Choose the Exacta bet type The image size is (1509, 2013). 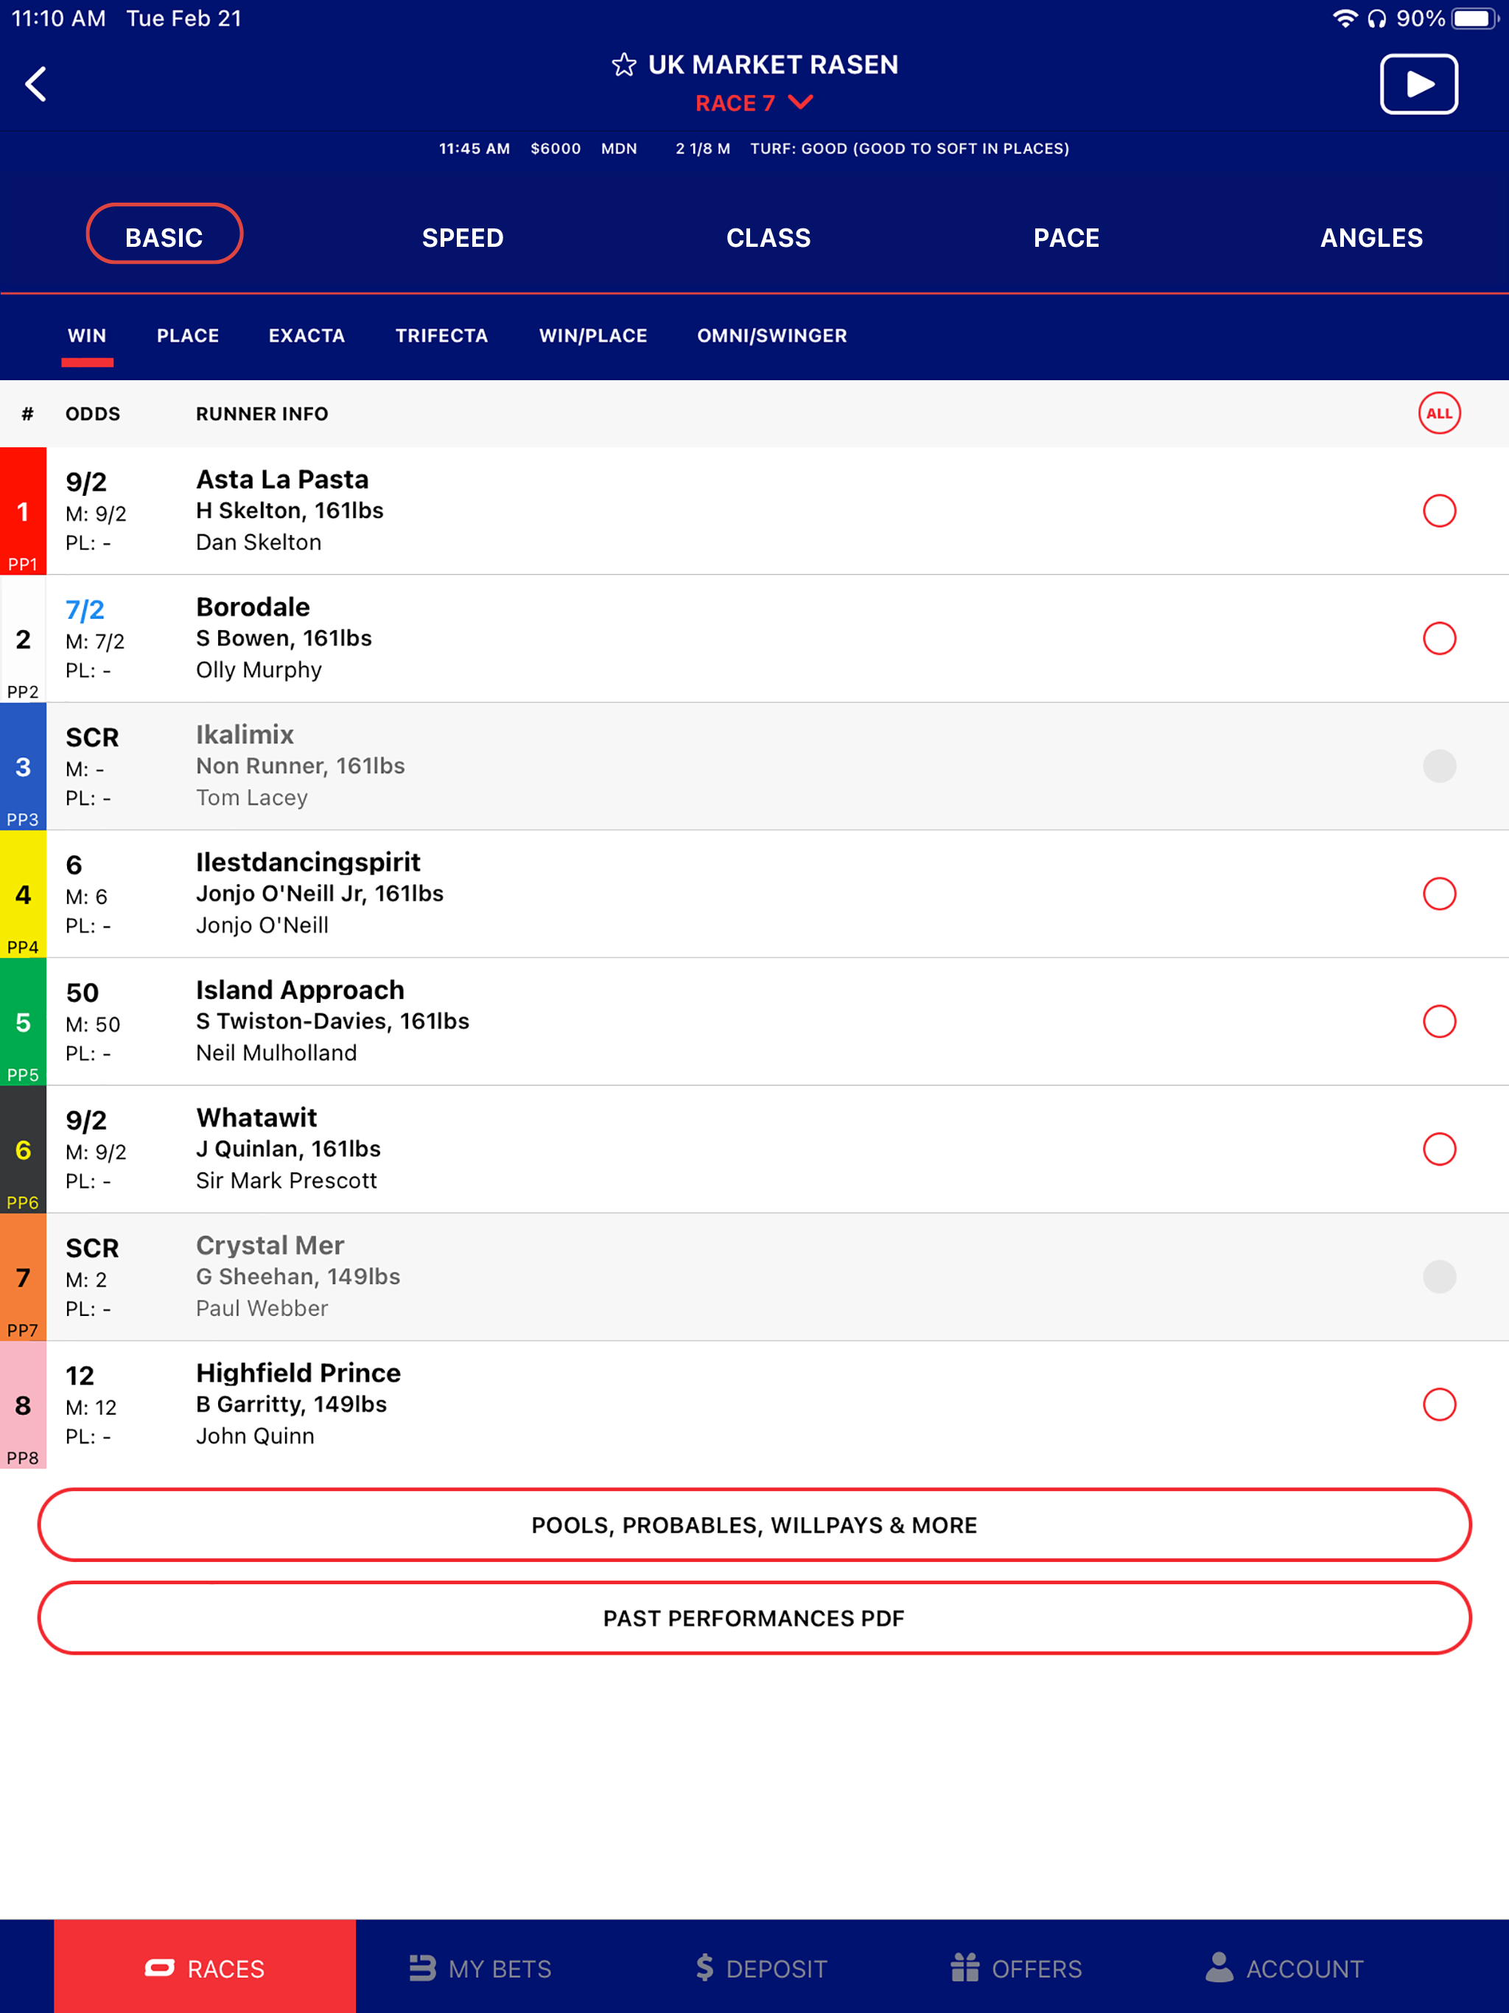coord(307,336)
